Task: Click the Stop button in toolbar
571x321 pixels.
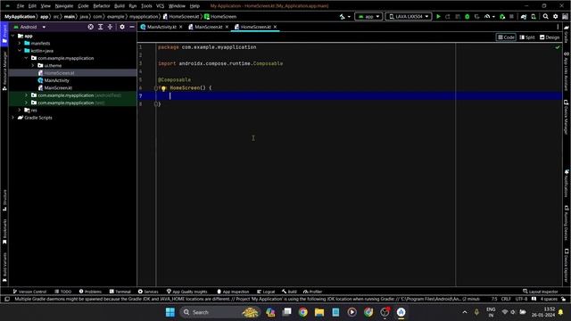Action: coord(511,17)
